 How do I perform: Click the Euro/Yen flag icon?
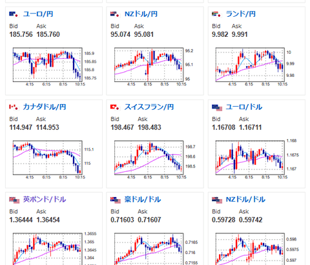14,14
